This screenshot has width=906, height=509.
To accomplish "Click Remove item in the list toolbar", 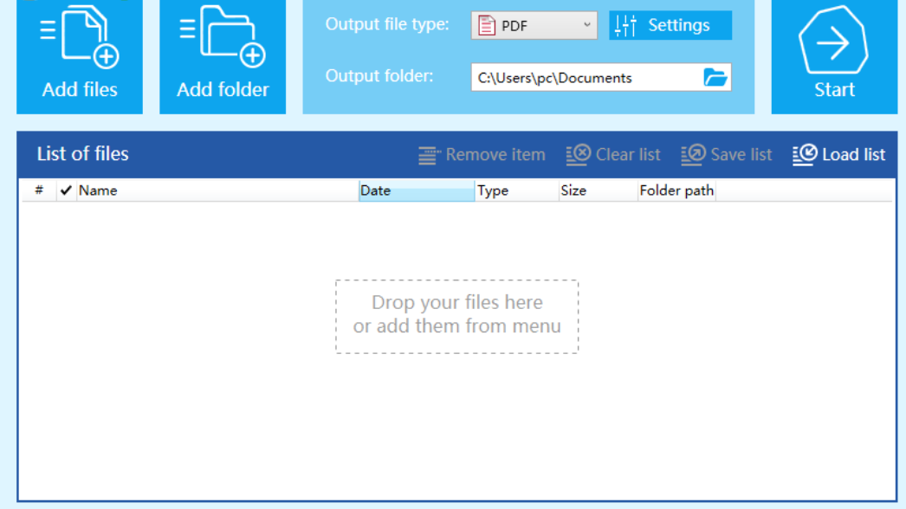I will (482, 155).
